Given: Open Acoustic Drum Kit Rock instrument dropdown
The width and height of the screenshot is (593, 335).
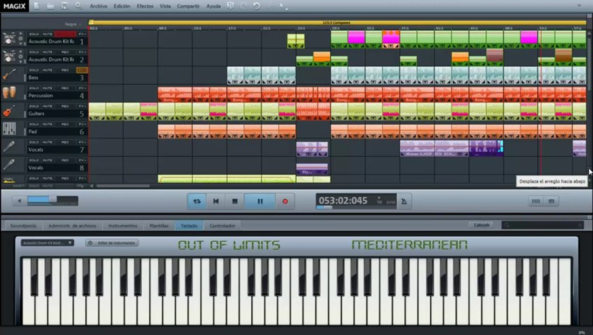Looking at the screenshot, I should pyautogui.click(x=47, y=243).
